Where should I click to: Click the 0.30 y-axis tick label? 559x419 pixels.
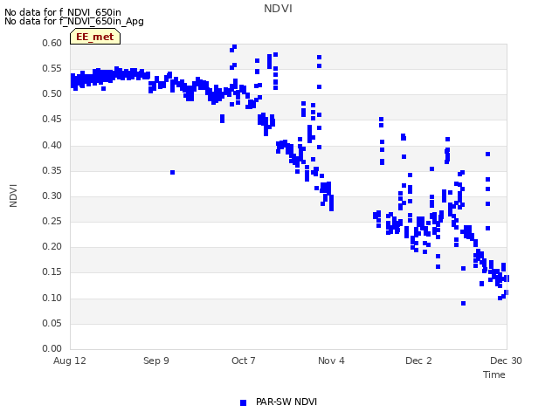[x=52, y=196]
